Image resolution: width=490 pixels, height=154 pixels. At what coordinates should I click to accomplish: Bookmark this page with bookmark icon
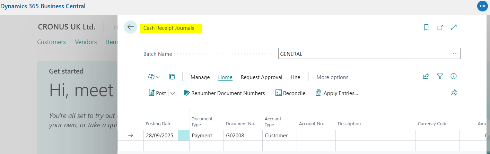pyautogui.click(x=426, y=27)
